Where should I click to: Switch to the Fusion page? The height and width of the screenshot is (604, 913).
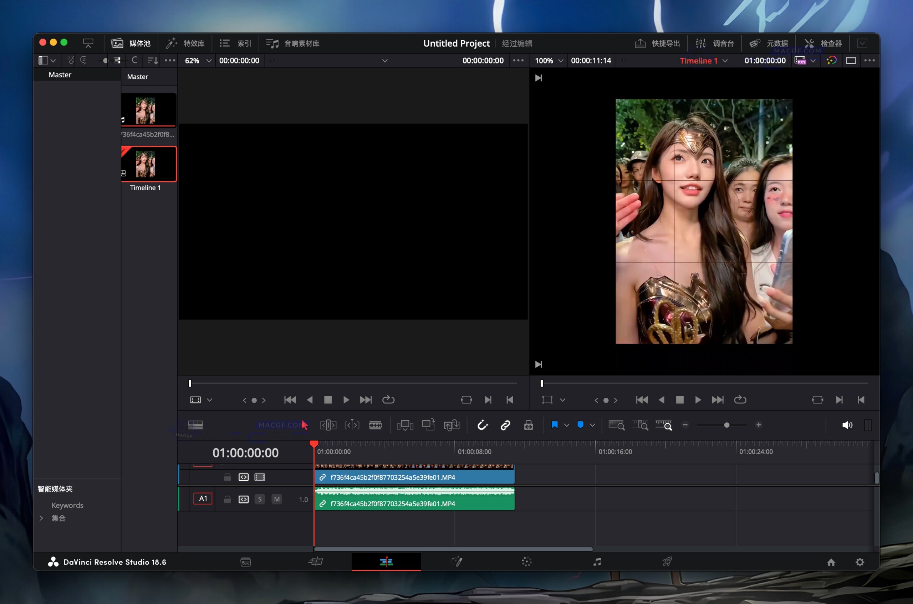pos(457,562)
